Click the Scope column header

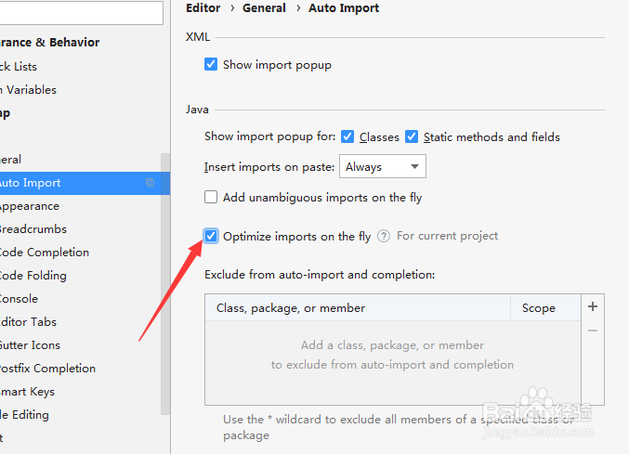(539, 308)
